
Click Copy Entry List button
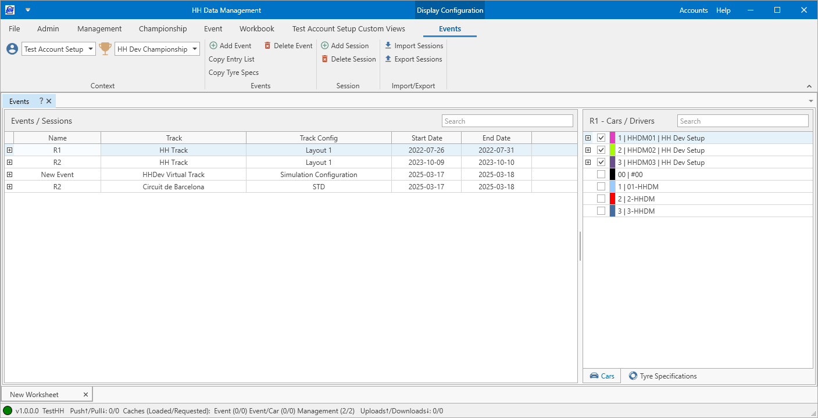pyautogui.click(x=231, y=59)
